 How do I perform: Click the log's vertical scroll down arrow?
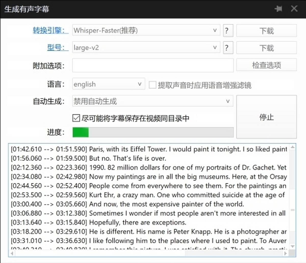tap(292, 246)
